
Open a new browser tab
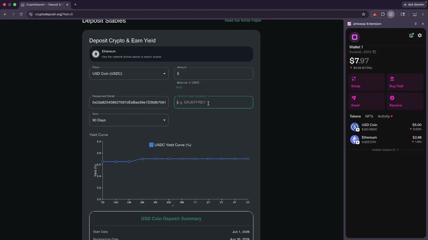pos(75,5)
